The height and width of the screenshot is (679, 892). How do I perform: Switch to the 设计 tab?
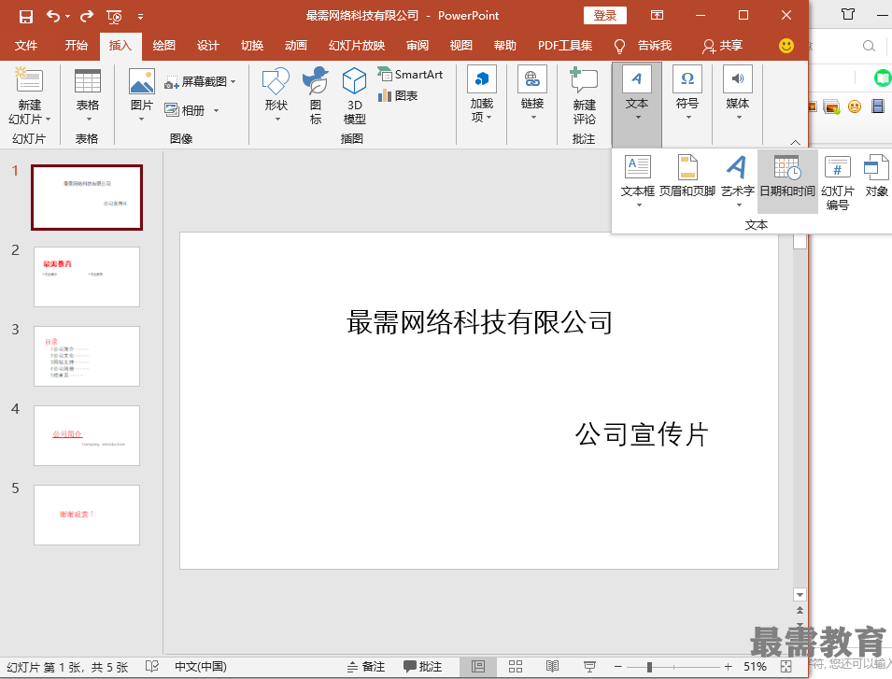207,46
